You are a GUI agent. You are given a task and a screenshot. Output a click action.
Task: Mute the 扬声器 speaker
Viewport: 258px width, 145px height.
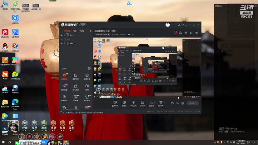[160, 103]
